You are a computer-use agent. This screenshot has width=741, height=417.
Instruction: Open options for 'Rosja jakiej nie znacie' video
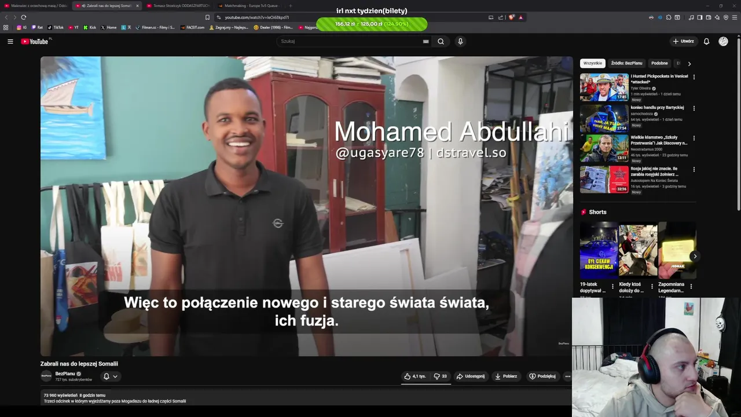click(694, 170)
